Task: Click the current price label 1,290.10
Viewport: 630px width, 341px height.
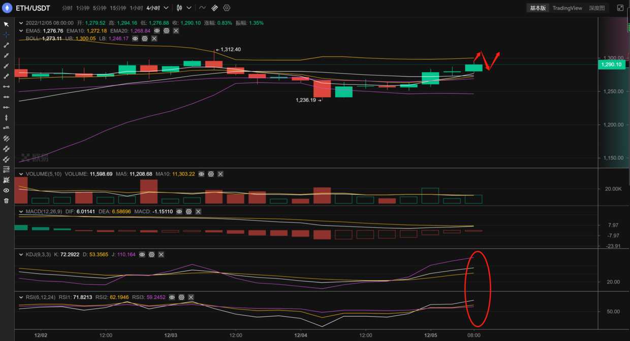Action: coord(611,64)
